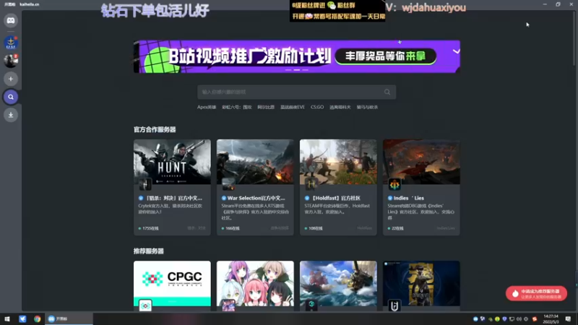Open the CPGC recommended server card
The height and width of the screenshot is (325, 578).
pos(172,285)
